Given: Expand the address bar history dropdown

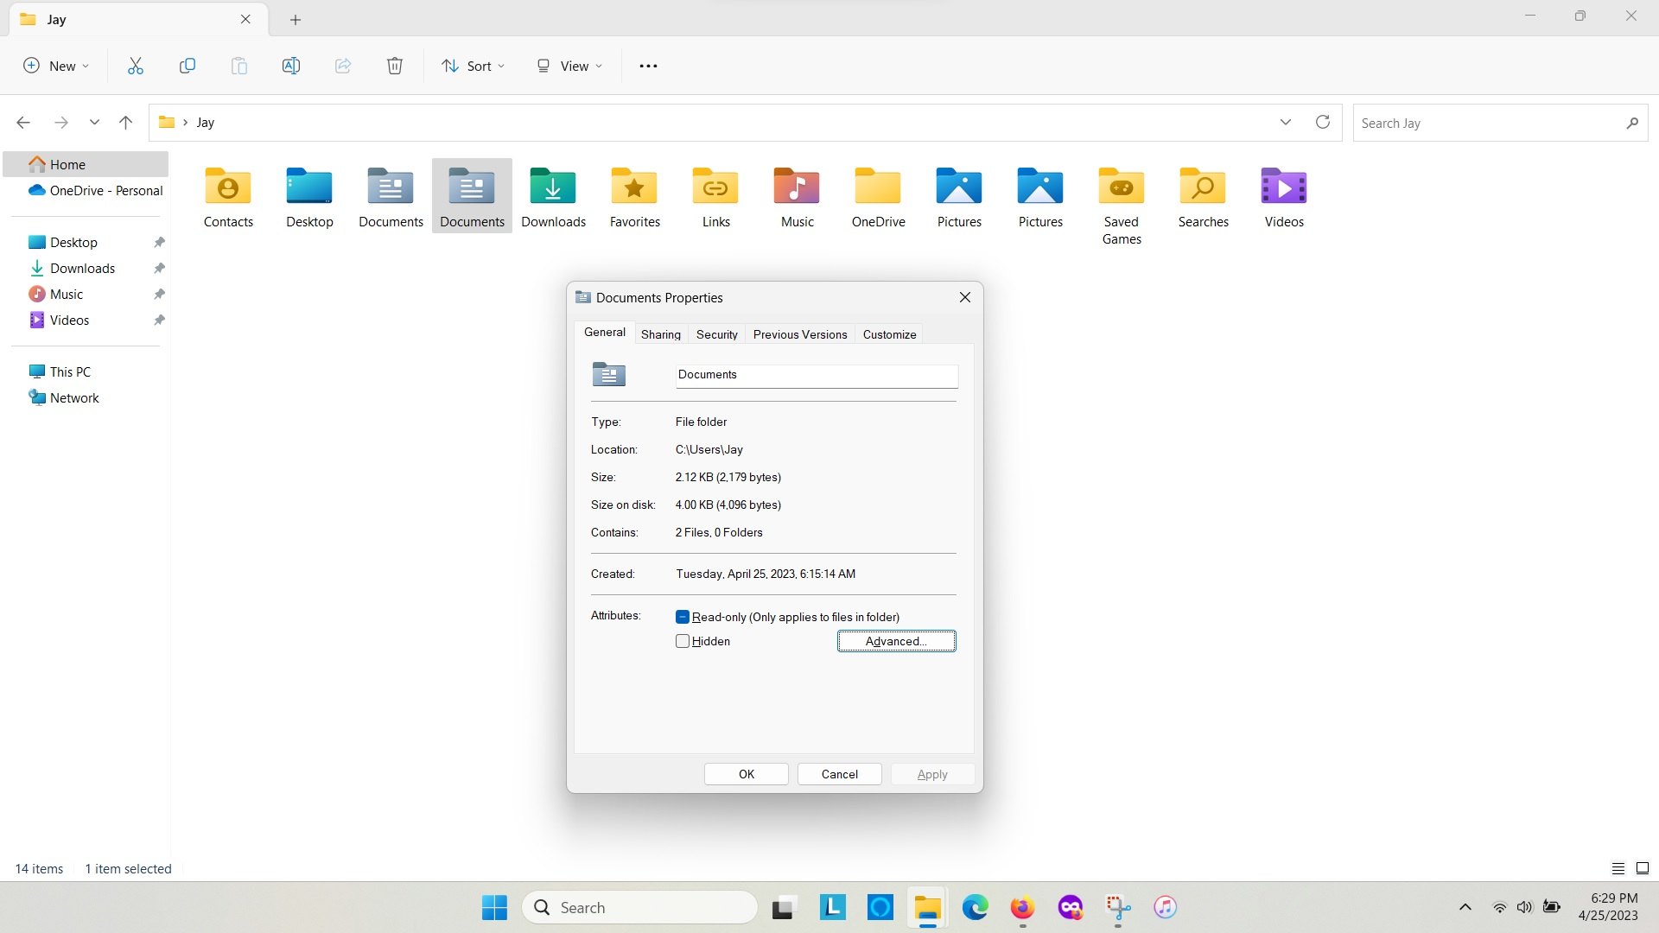Looking at the screenshot, I should tap(1286, 122).
